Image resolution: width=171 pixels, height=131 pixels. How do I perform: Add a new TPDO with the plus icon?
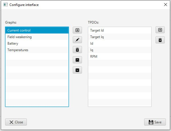click(x=160, y=30)
